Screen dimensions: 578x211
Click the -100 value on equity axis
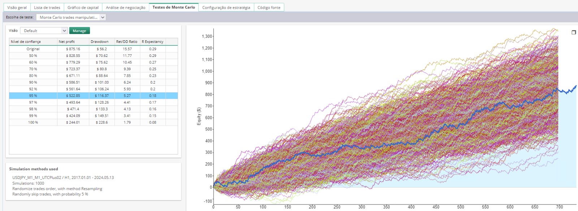208,201
